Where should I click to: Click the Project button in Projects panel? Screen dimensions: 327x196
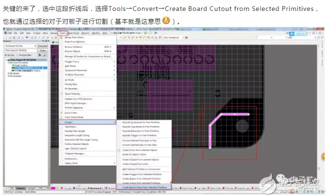pyautogui.click(x=43, y=51)
